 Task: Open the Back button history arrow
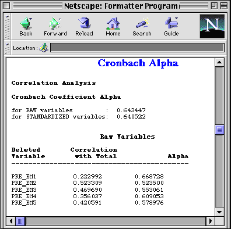[31, 19]
